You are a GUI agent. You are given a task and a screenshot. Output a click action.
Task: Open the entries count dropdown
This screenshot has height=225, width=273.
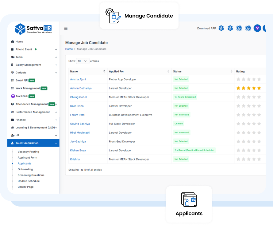83,61
